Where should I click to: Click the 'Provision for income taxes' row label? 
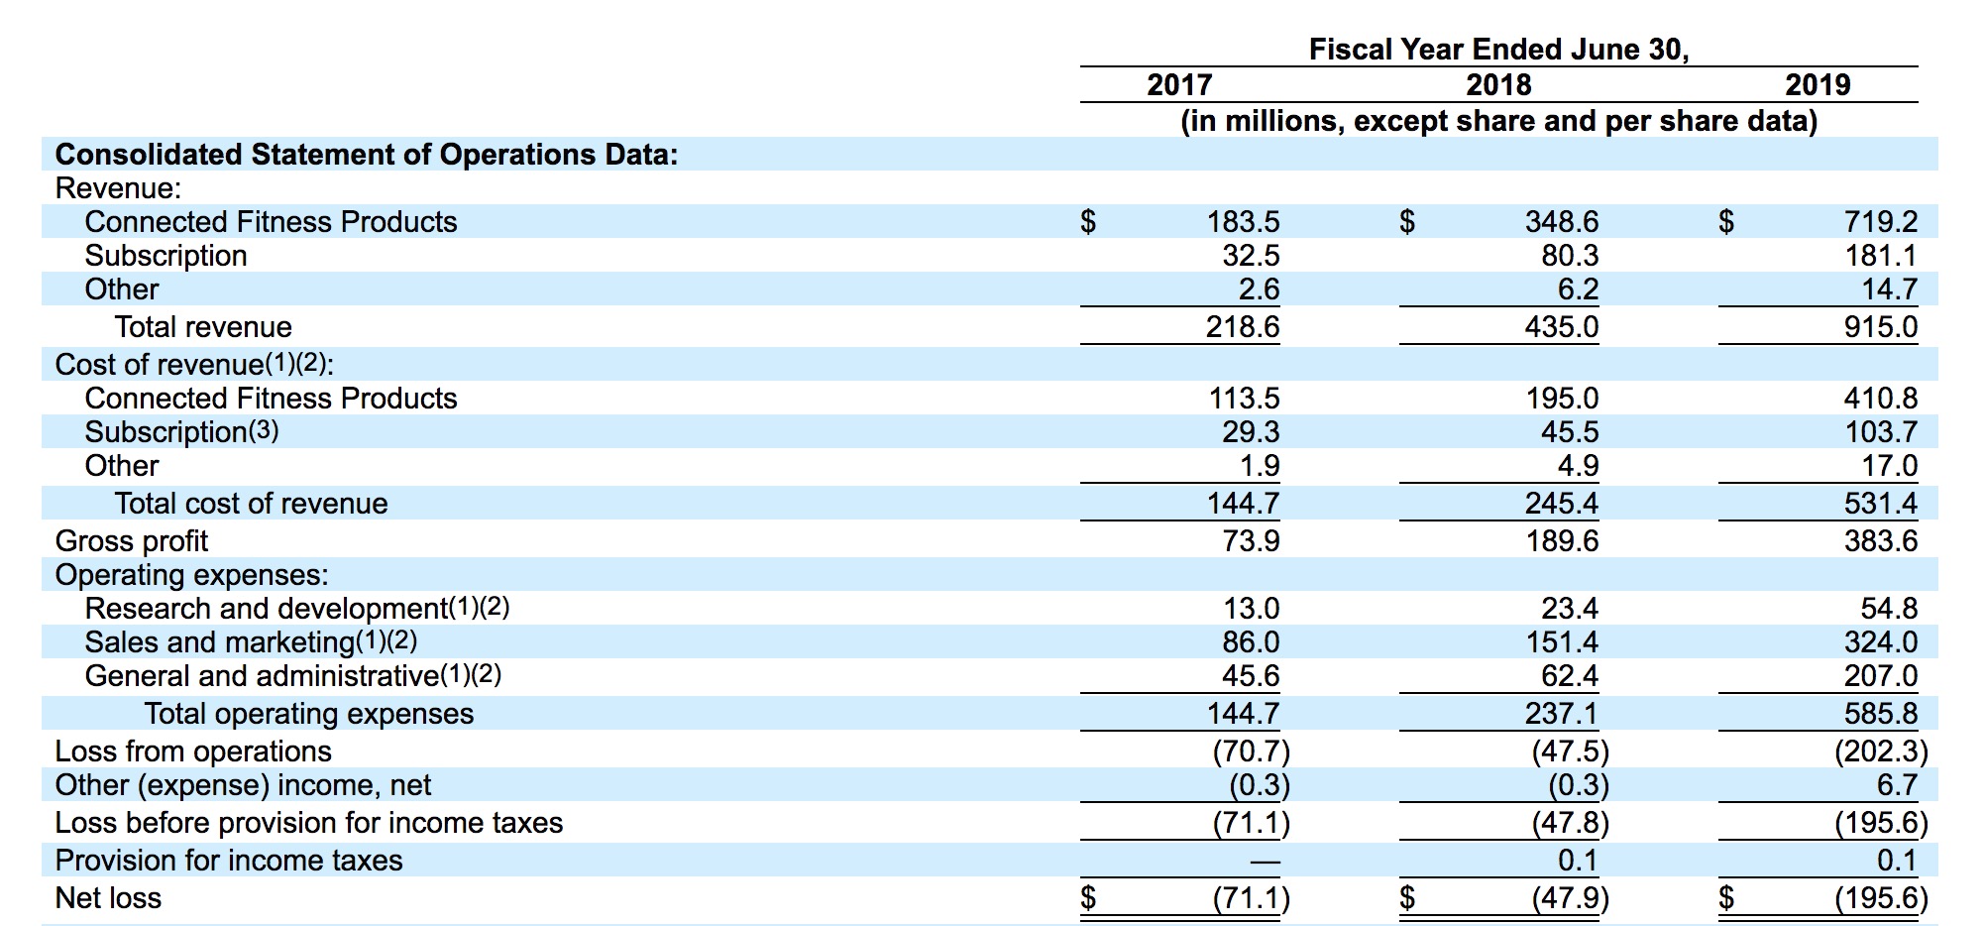tap(229, 861)
